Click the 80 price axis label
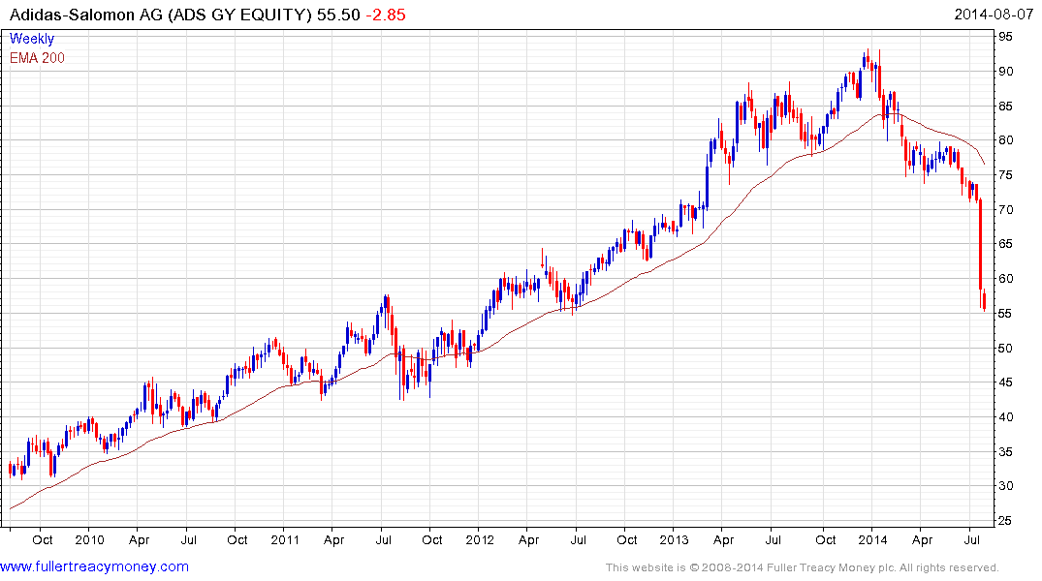This screenshot has width=1042, height=581. [1005, 140]
